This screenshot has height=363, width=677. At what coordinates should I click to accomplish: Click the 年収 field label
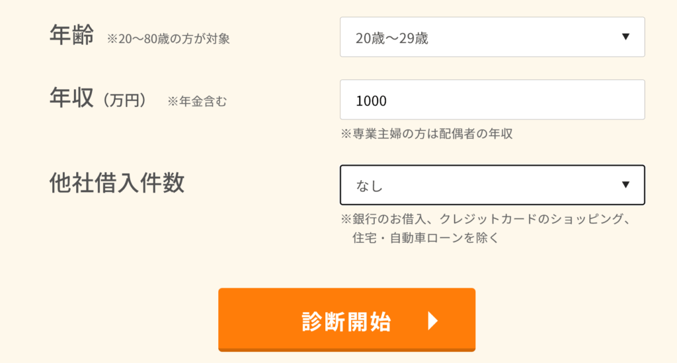[71, 100]
